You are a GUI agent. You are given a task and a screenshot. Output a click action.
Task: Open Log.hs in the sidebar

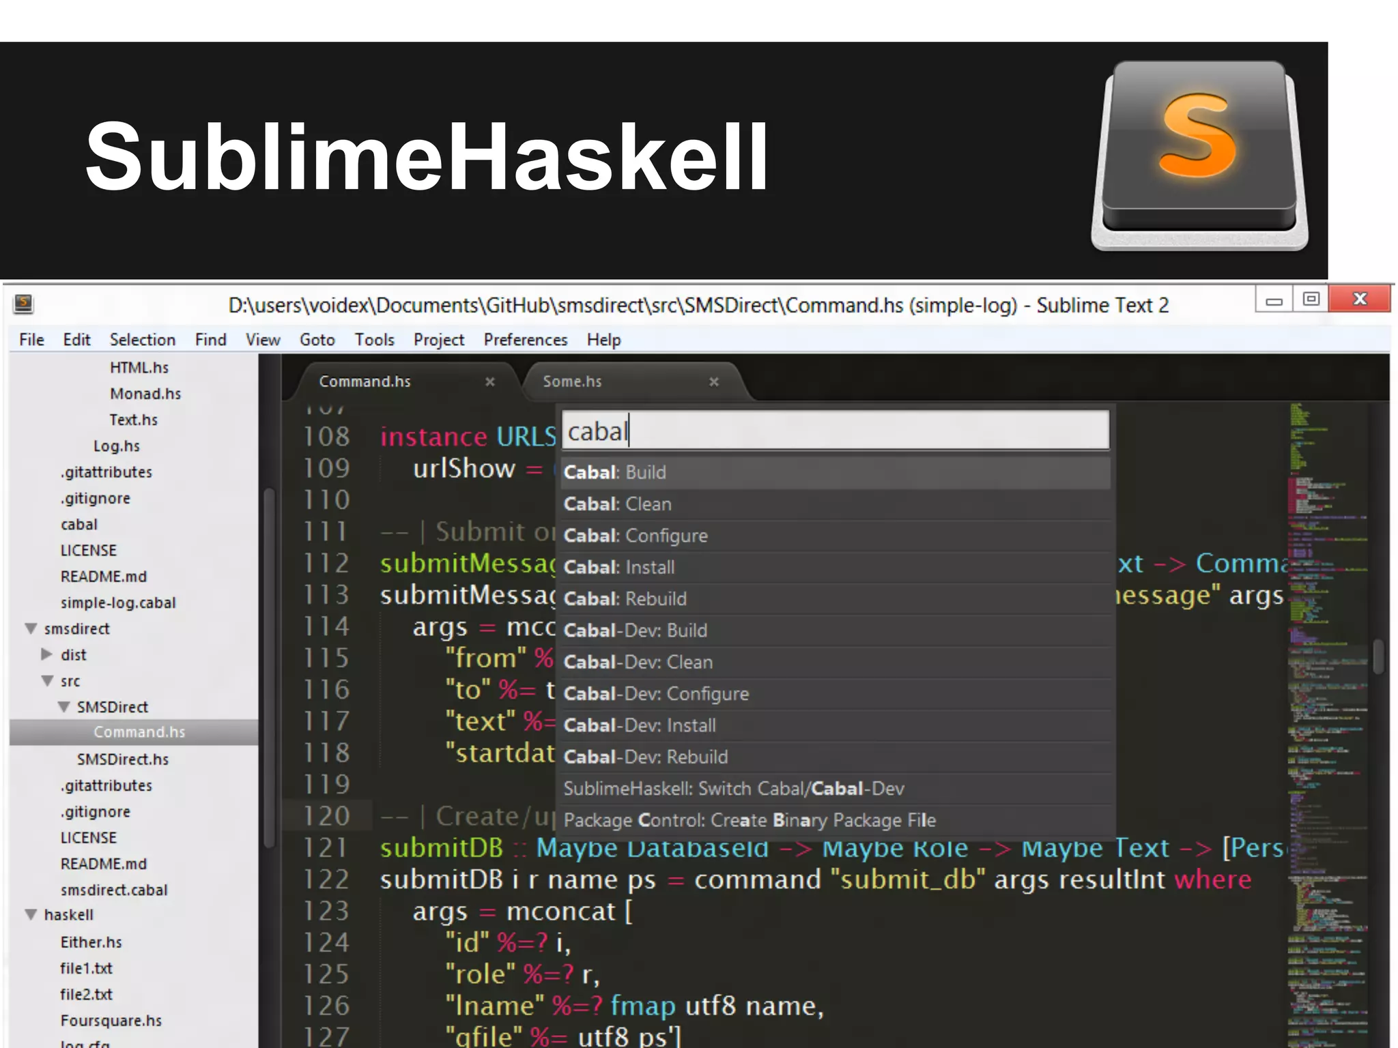(x=117, y=446)
